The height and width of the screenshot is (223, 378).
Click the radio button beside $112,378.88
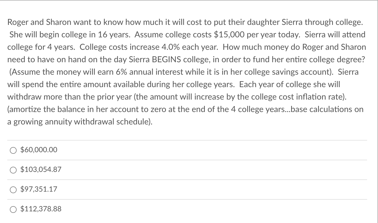(13, 209)
